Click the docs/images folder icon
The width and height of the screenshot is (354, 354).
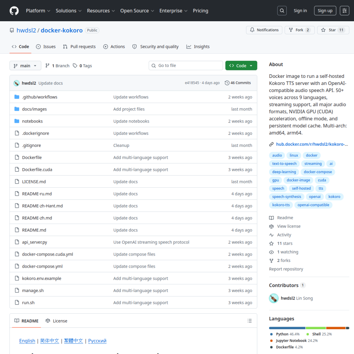tap(17, 109)
